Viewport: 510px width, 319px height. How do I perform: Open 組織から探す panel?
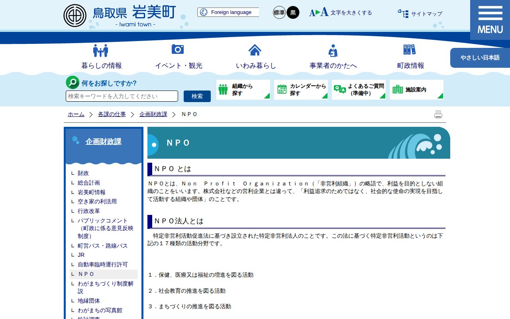point(243,90)
